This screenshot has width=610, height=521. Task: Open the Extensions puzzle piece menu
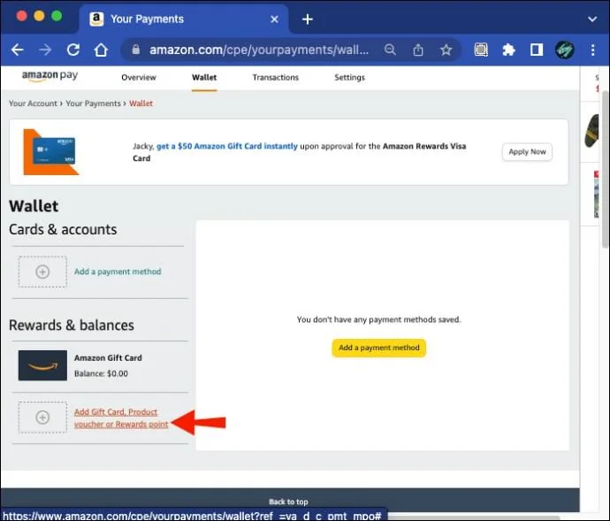click(509, 50)
